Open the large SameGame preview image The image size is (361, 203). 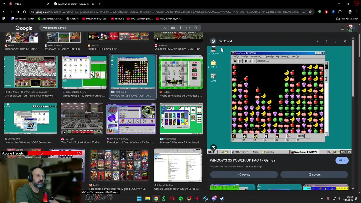tap(279, 100)
